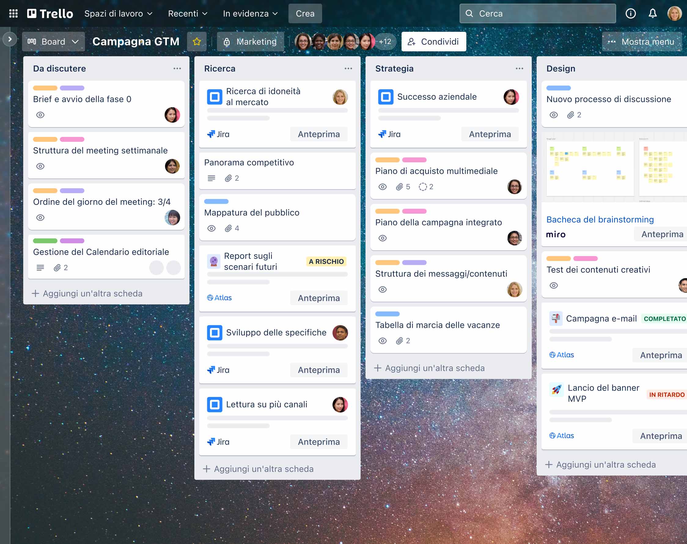
Task: Toggle watch eye on Brief e avvio card
Action: coord(40,115)
